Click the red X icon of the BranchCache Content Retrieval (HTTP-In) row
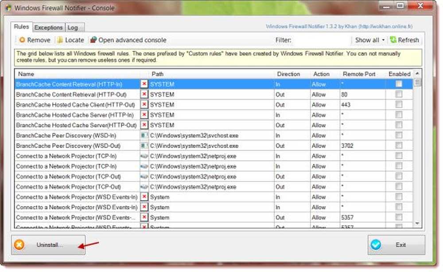 click(144, 84)
